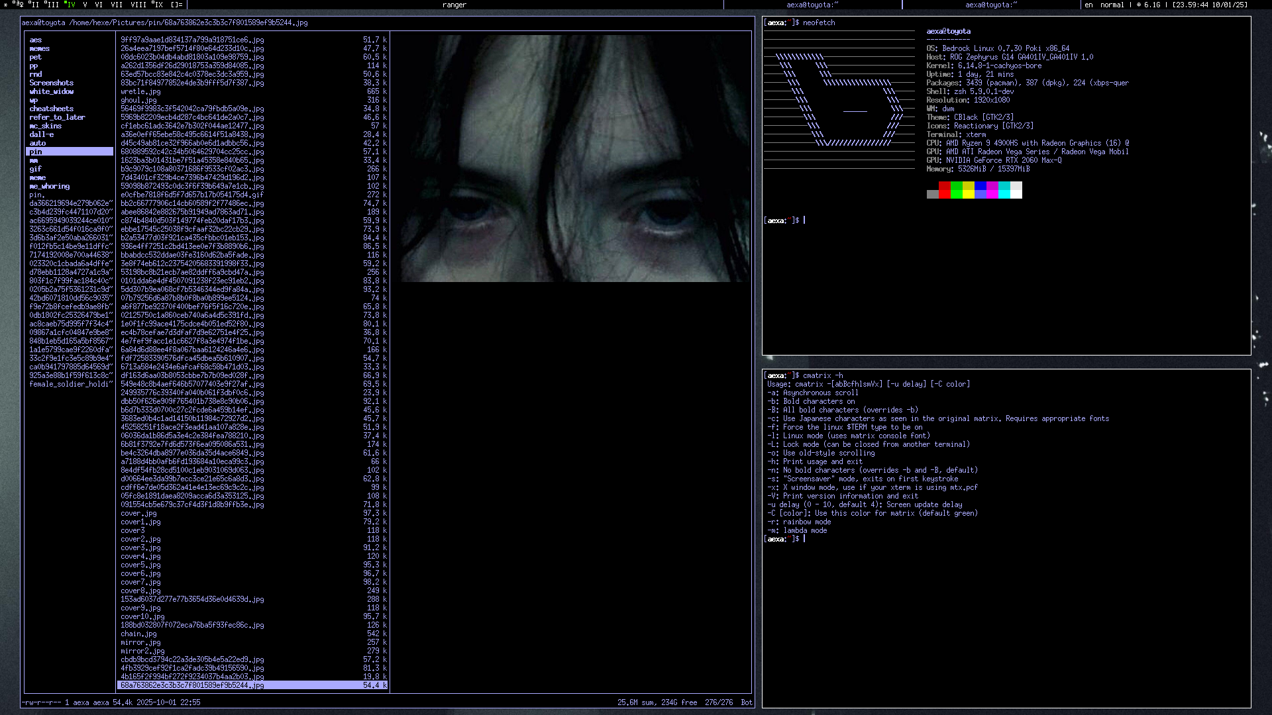The width and height of the screenshot is (1272, 715).
Task: Open the 'Screenshots' directory in the left column
Action: pyautogui.click(x=51, y=83)
